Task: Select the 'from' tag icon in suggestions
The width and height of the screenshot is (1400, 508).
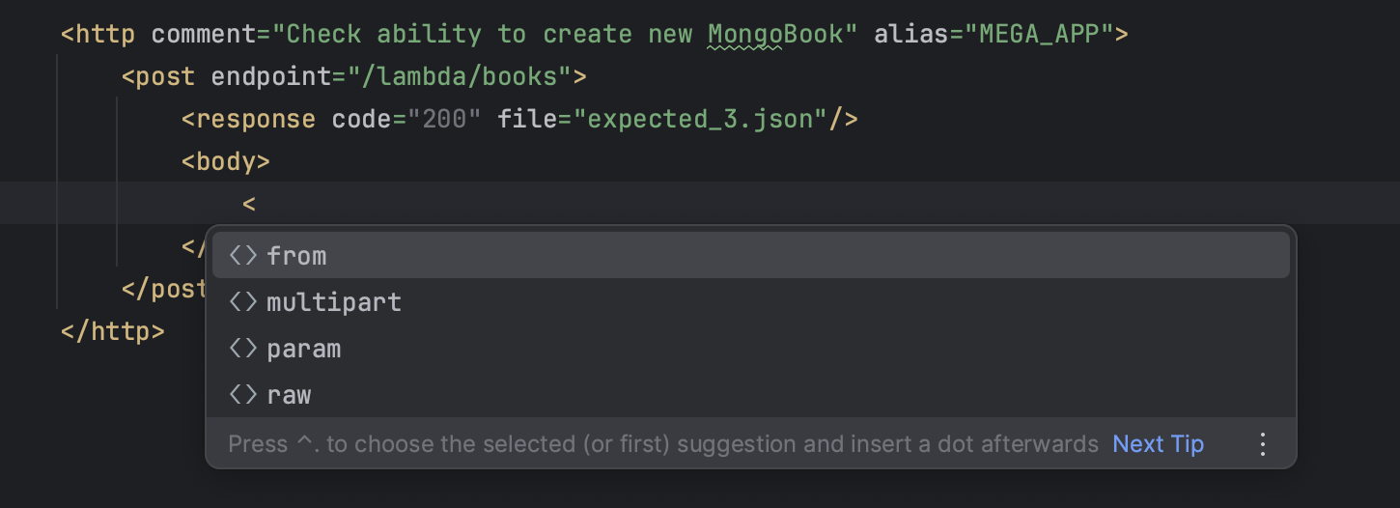Action: (243, 255)
